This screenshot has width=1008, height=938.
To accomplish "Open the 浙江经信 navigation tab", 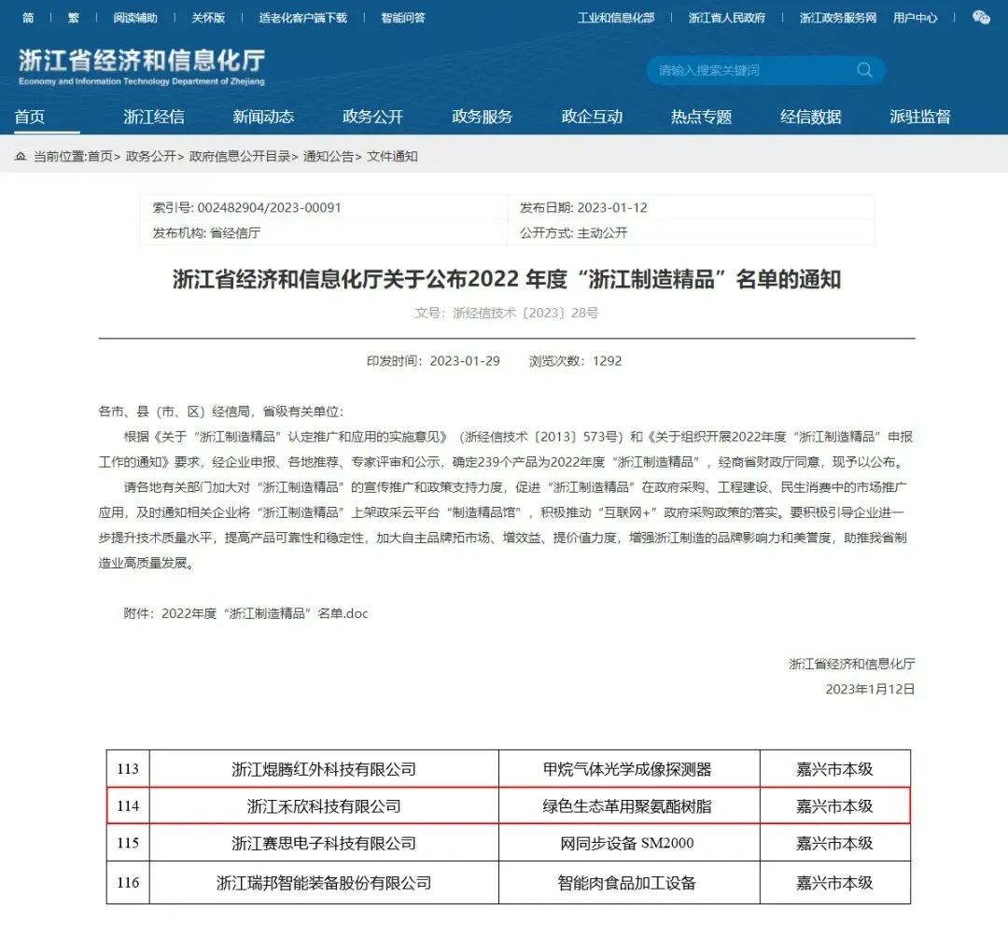I will tap(154, 117).
